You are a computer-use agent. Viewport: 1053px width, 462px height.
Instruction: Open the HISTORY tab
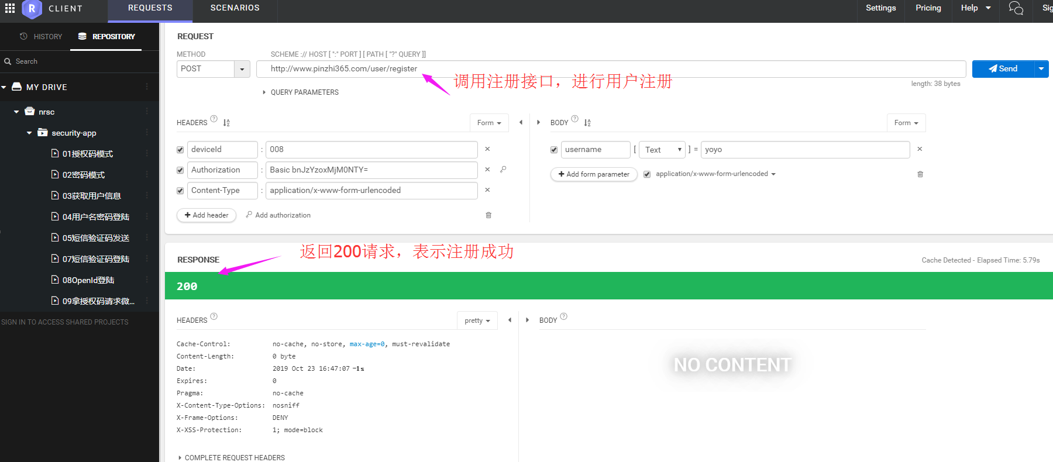pos(41,37)
